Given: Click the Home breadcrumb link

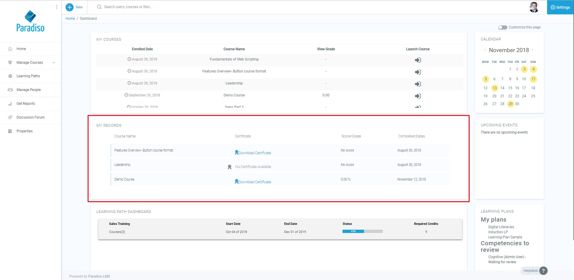Looking at the screenshot, I should click(x=70, y=19).
